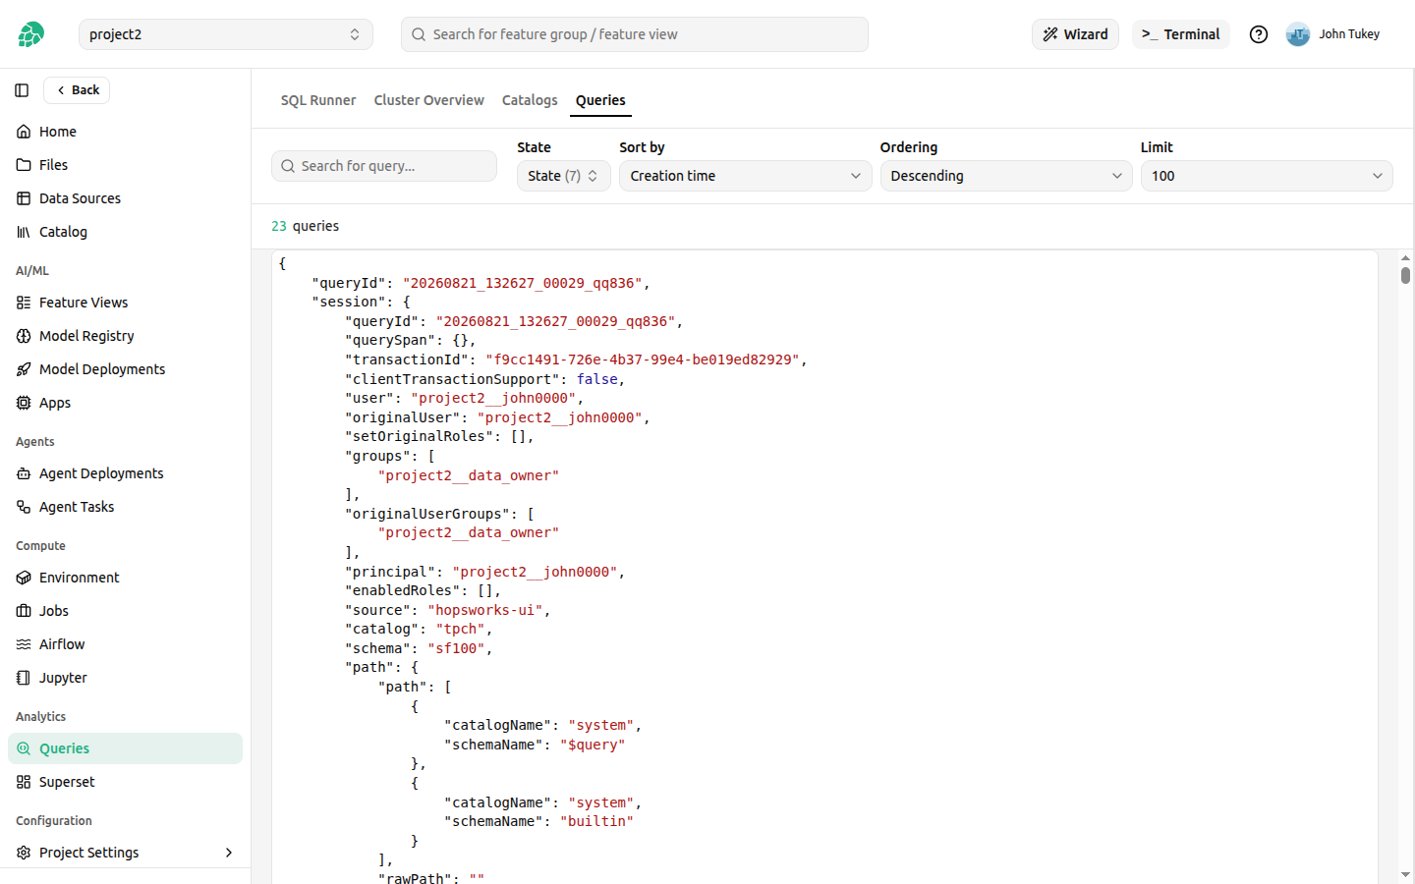Image resolution: width=1415 pixels, height=884 pixels.
Task: Click the Data Sources icon
Action: click(24, 198)
